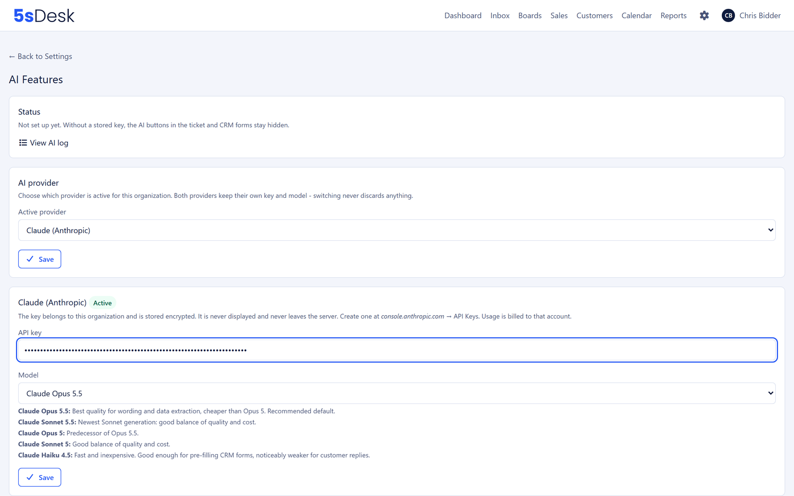
Task: Click the Claude Haiku 4.5 description line
Action: point(194,455)
